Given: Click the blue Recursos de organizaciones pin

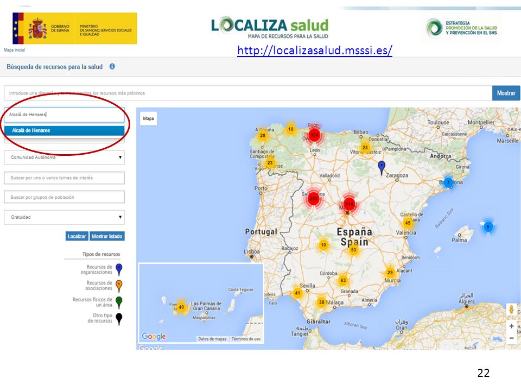Looking at the screenshot, I should [119, 270].
